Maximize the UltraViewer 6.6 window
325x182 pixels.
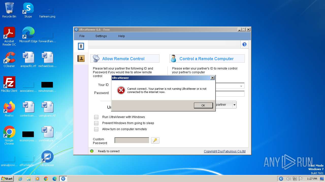point(244,30)
